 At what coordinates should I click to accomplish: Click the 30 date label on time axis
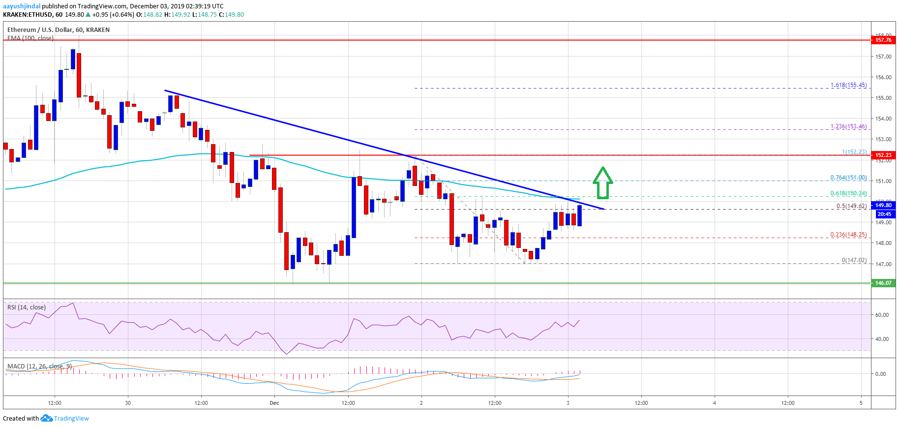(x=128, y=403)
